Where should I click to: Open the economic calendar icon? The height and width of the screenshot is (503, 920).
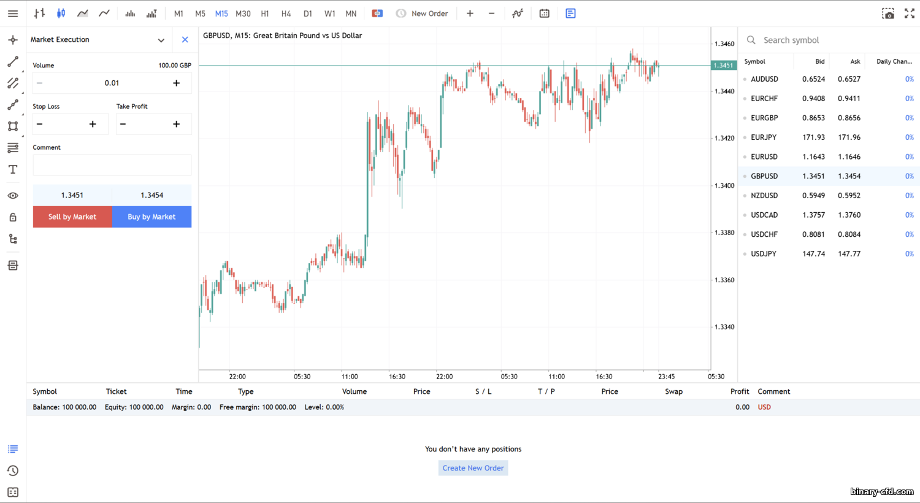[544, 13]
